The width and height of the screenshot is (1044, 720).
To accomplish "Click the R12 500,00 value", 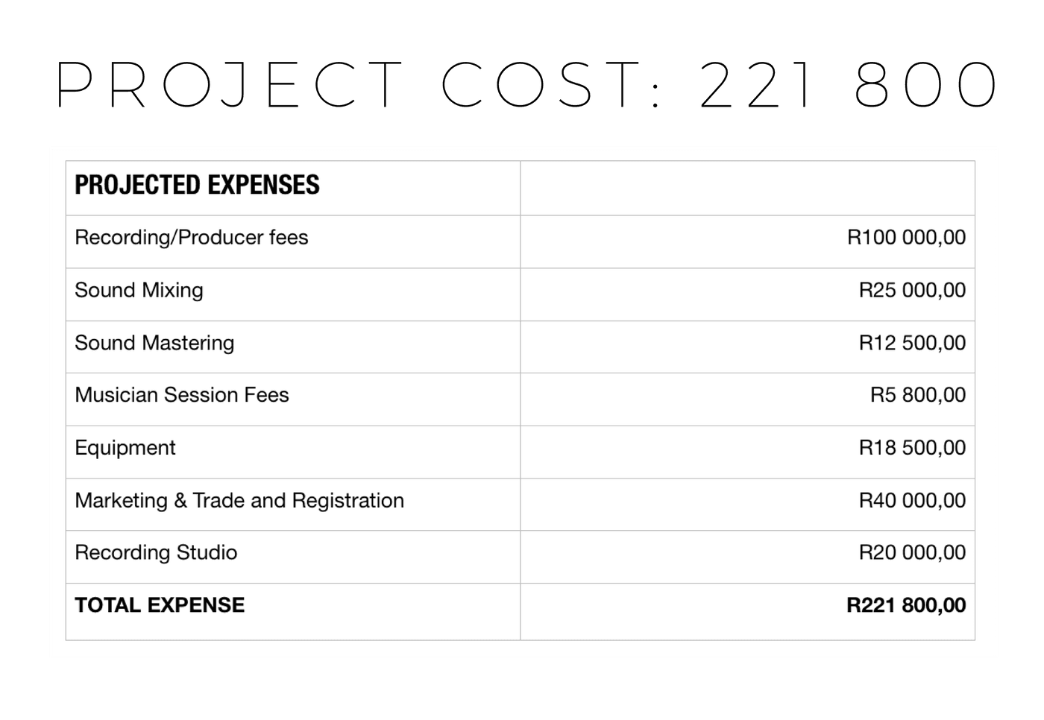I will coord(912,343).
